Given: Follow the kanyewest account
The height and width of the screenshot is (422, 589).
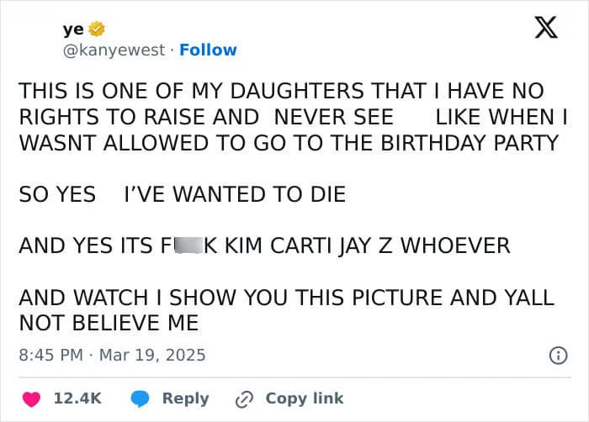Looking at the screenshot, I should coord(208,50).
